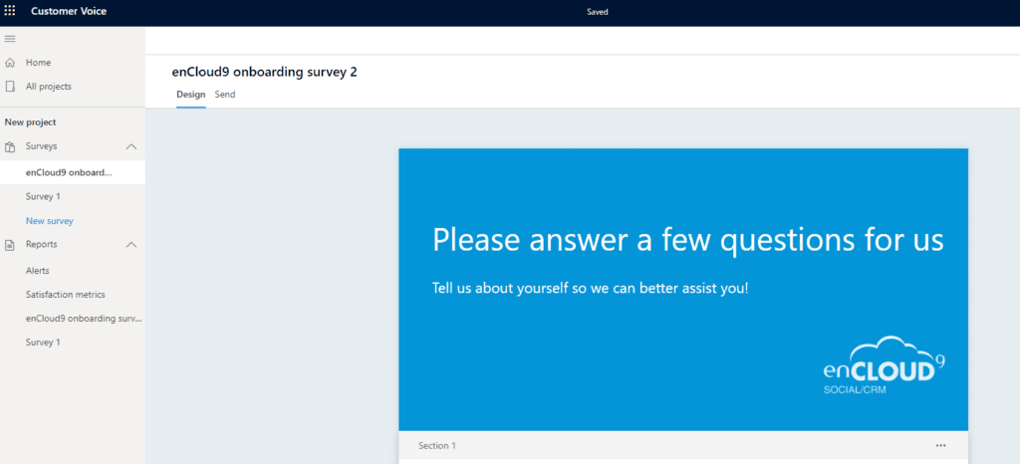Click the Reports group label
1020x464 pixels.
(x=41, y=245)
